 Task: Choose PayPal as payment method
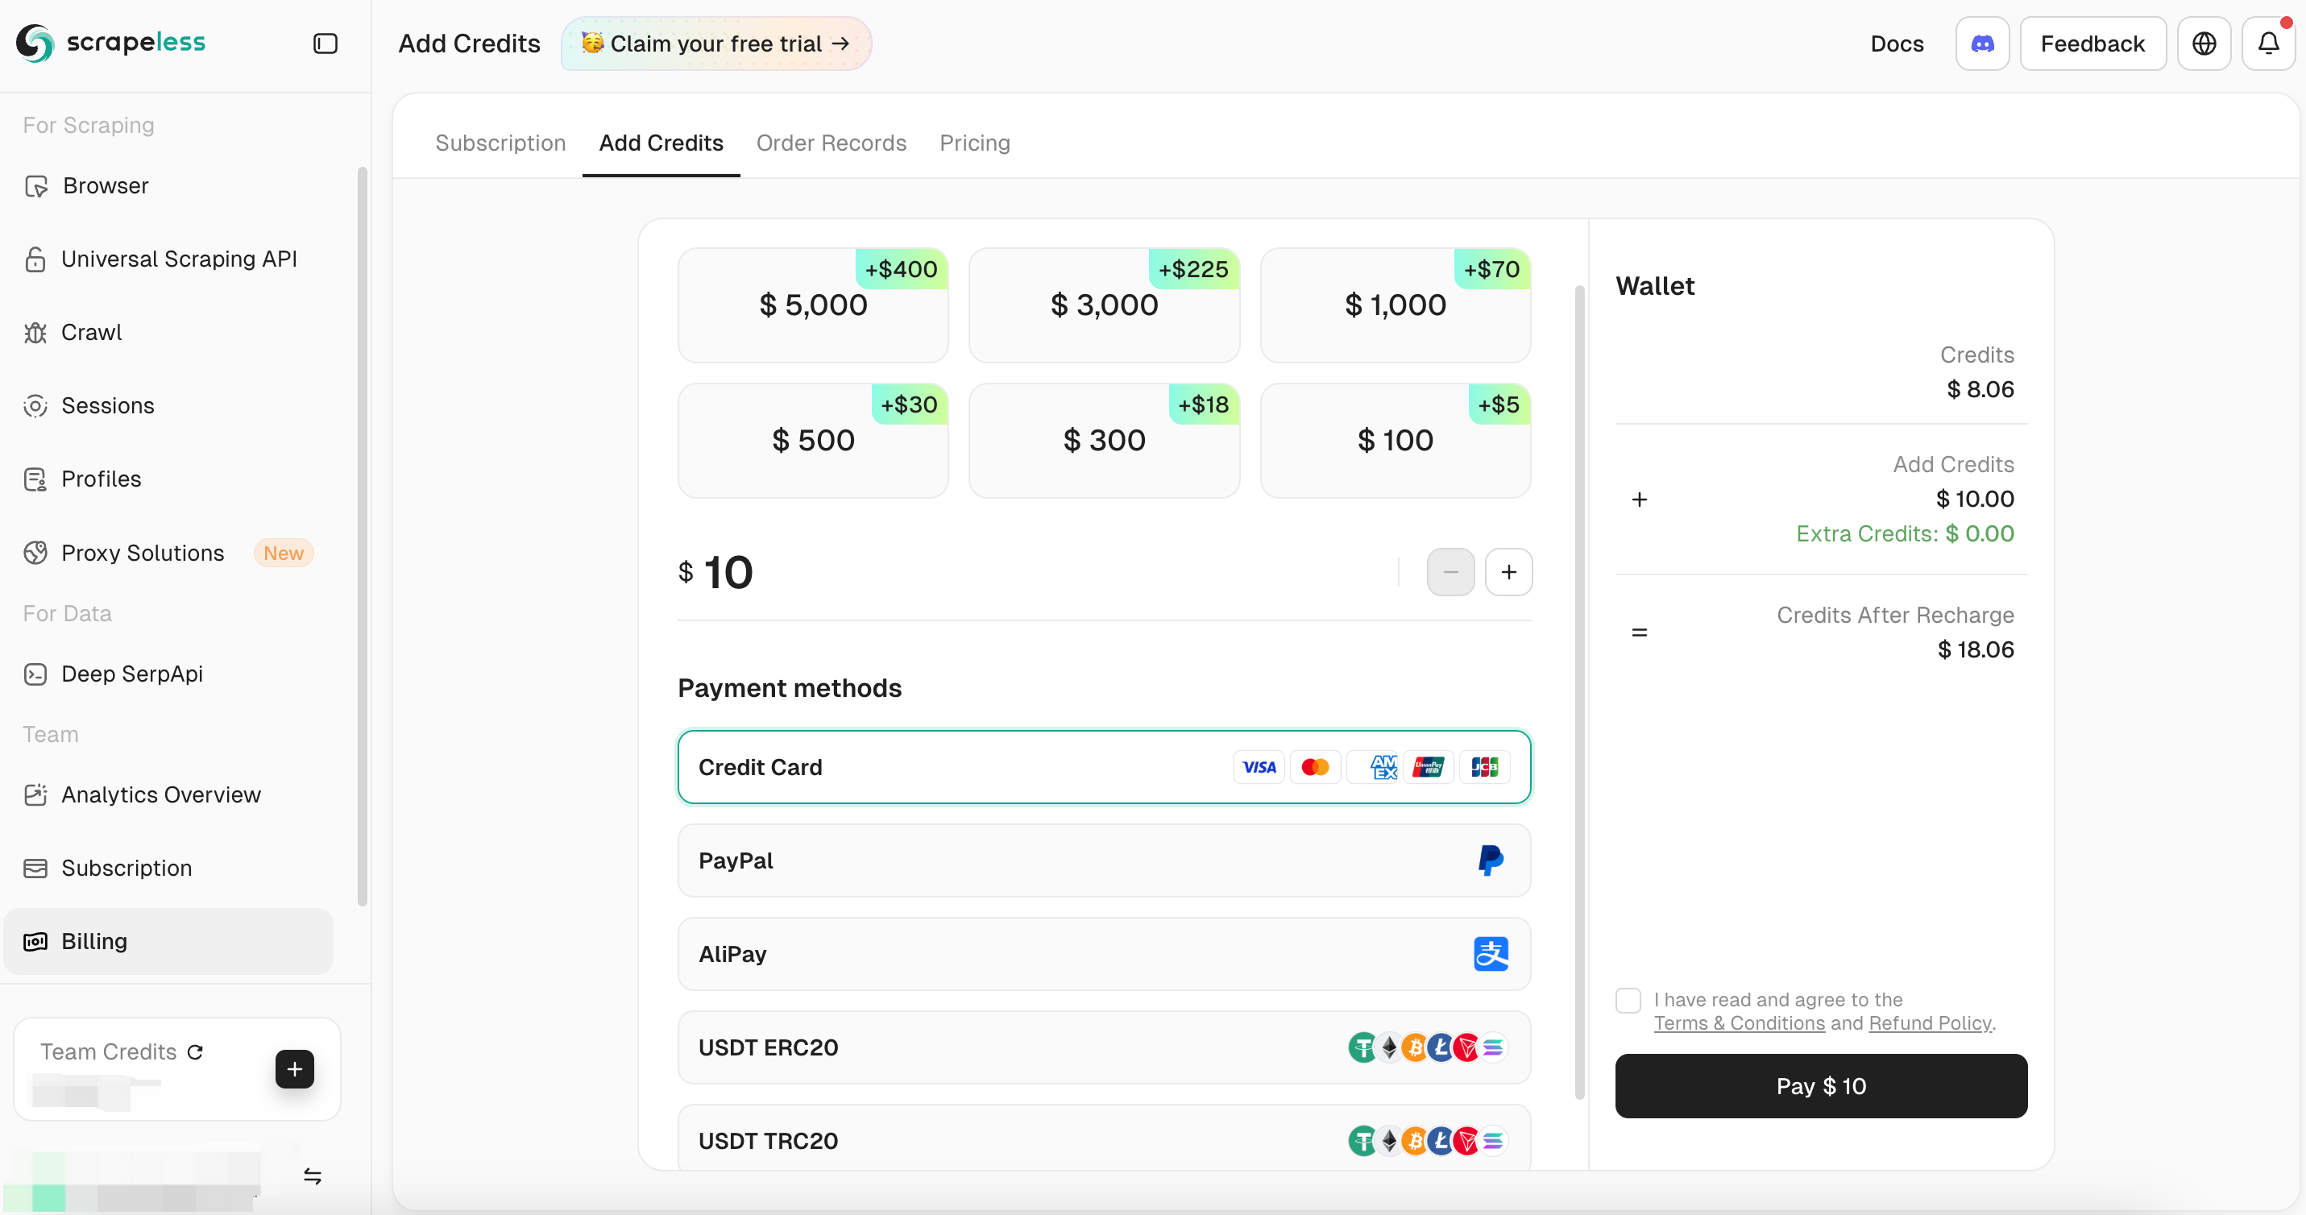[x=1104, y=860]
